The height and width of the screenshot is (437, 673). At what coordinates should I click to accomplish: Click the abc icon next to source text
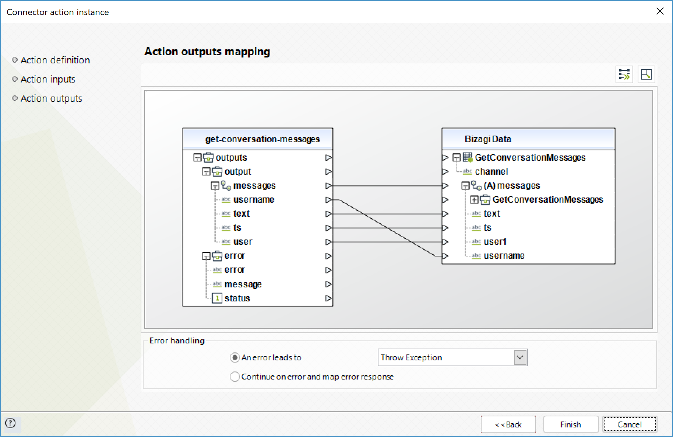[226, 214]
